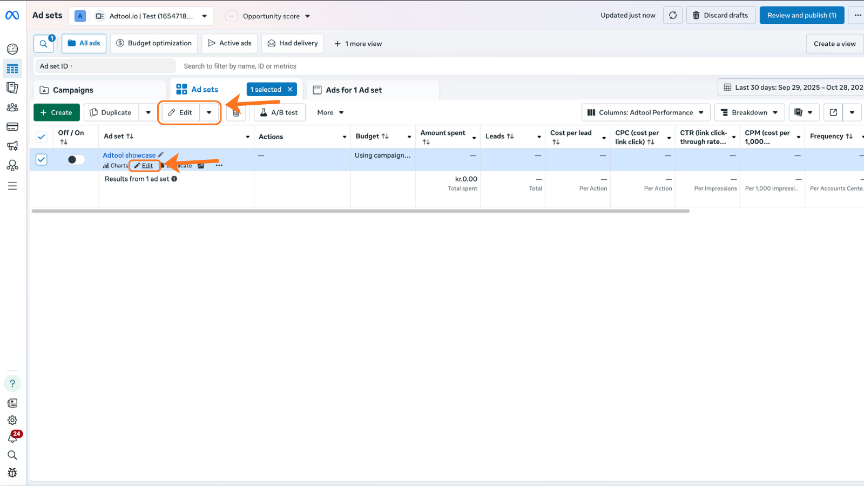Expand the export options arrow on far right
Viewport: 864px width, 486px height.
pyautogui.click(x=852, y=112)
